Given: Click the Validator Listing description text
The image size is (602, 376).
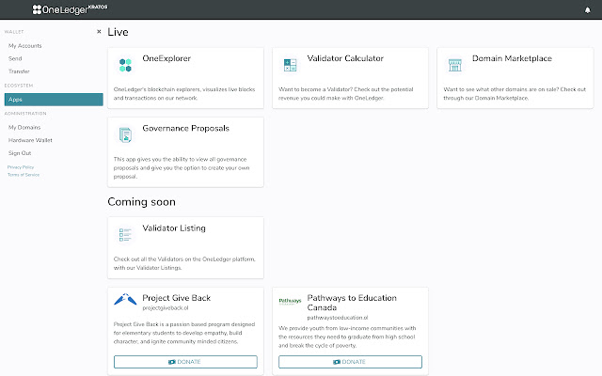Looking at the screenshot, I should (184, 263).
